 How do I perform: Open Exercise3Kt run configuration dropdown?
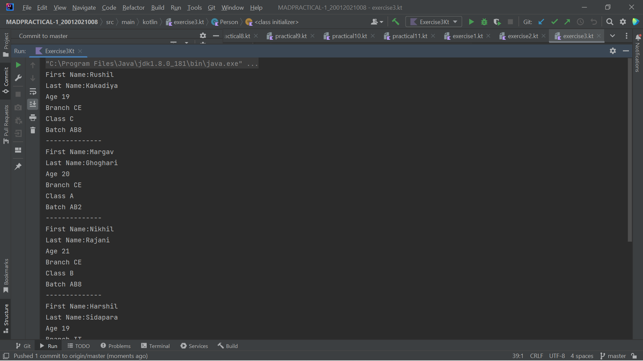point(434,22)
